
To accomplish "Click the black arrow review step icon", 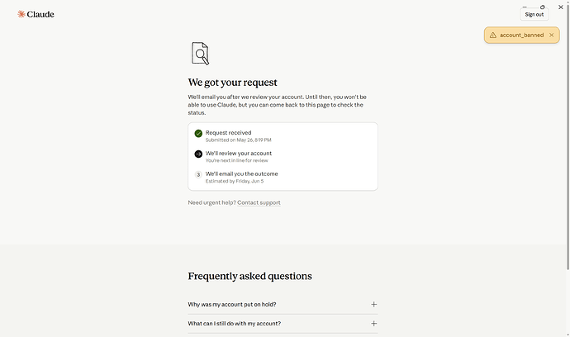I will [x=198, y=154].
